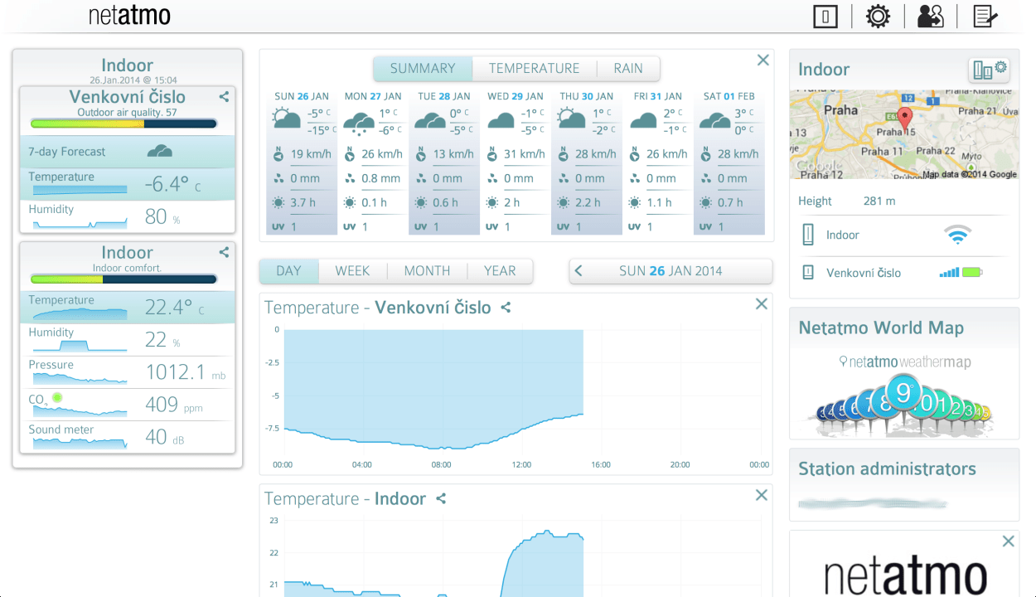Click Venkovní číslo label in station list

click(864, 273)
